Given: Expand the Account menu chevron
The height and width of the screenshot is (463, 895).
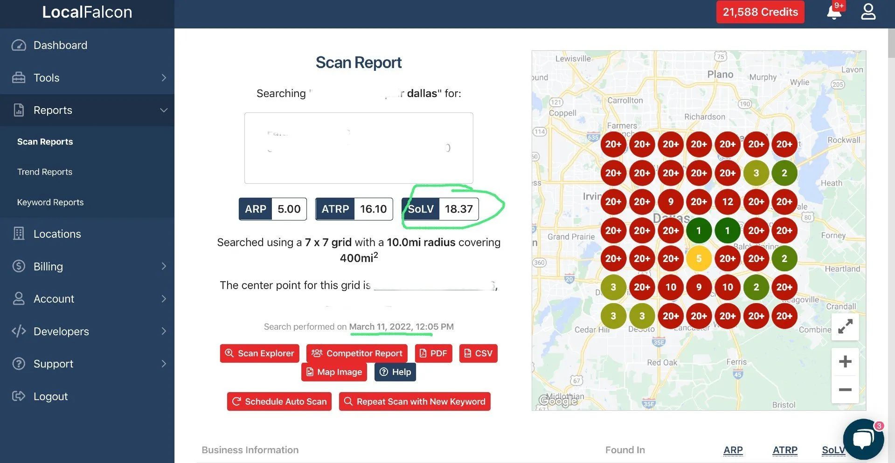Looking at the screenshot, I should (164, 298).
